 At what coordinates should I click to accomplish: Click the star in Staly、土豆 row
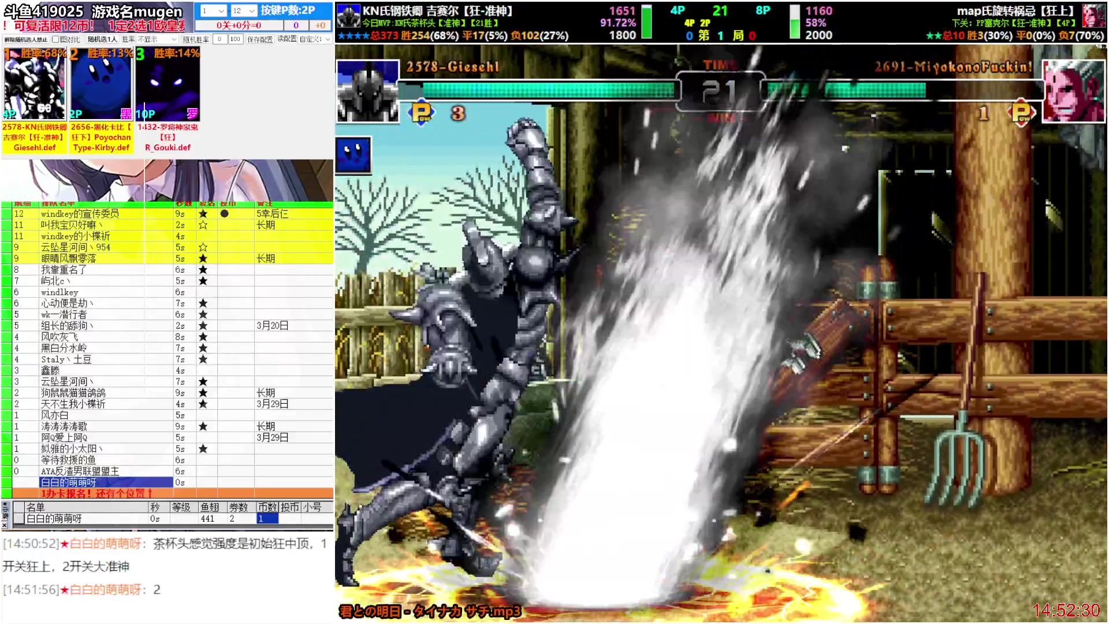(x=203, y=359)
